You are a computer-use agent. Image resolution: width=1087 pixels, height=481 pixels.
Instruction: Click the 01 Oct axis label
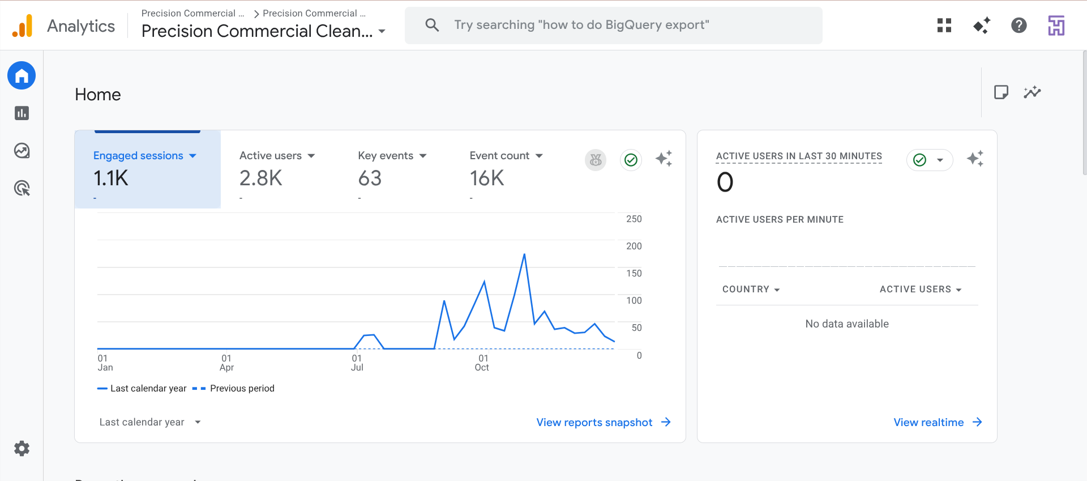pyautogui.click(x=482, y=363)
